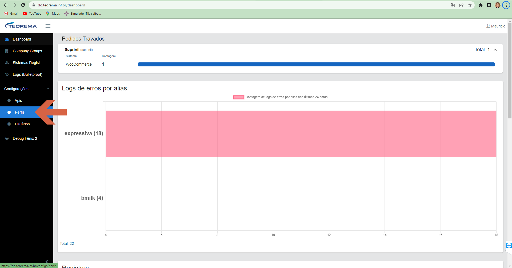Image resolution: width=512 pixels, height=268 pixels.
Task: Click Sistemas Regist. sitemap icon
Action: (x=7, y=63)
